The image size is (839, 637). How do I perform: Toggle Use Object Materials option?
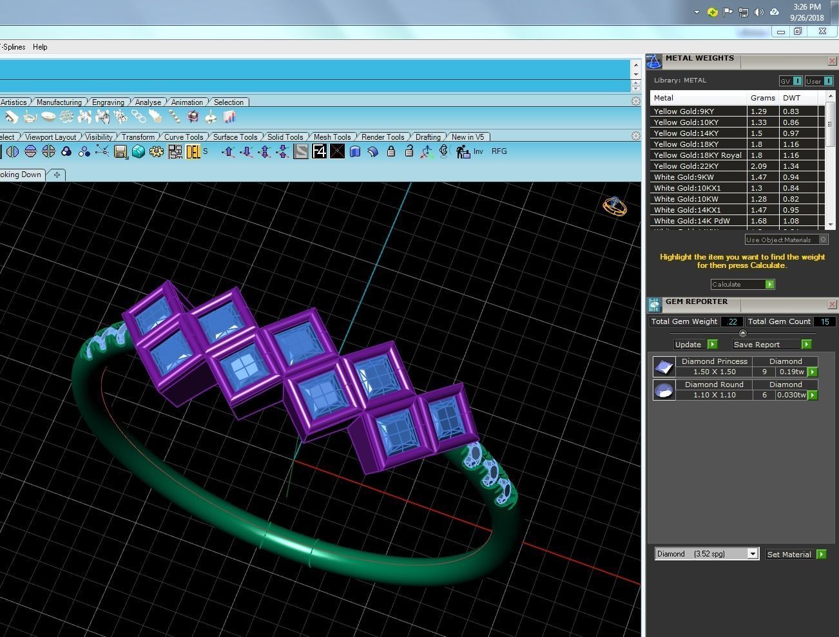tap(786, 240)
